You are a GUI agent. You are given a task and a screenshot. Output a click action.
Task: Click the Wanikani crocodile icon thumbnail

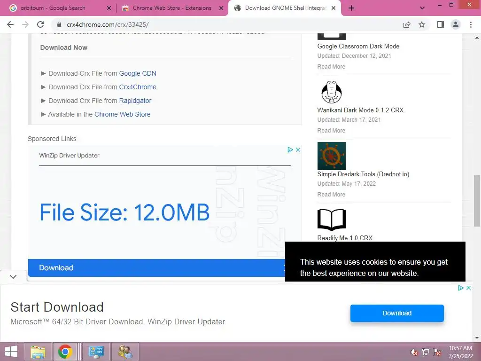pos(331,92)
